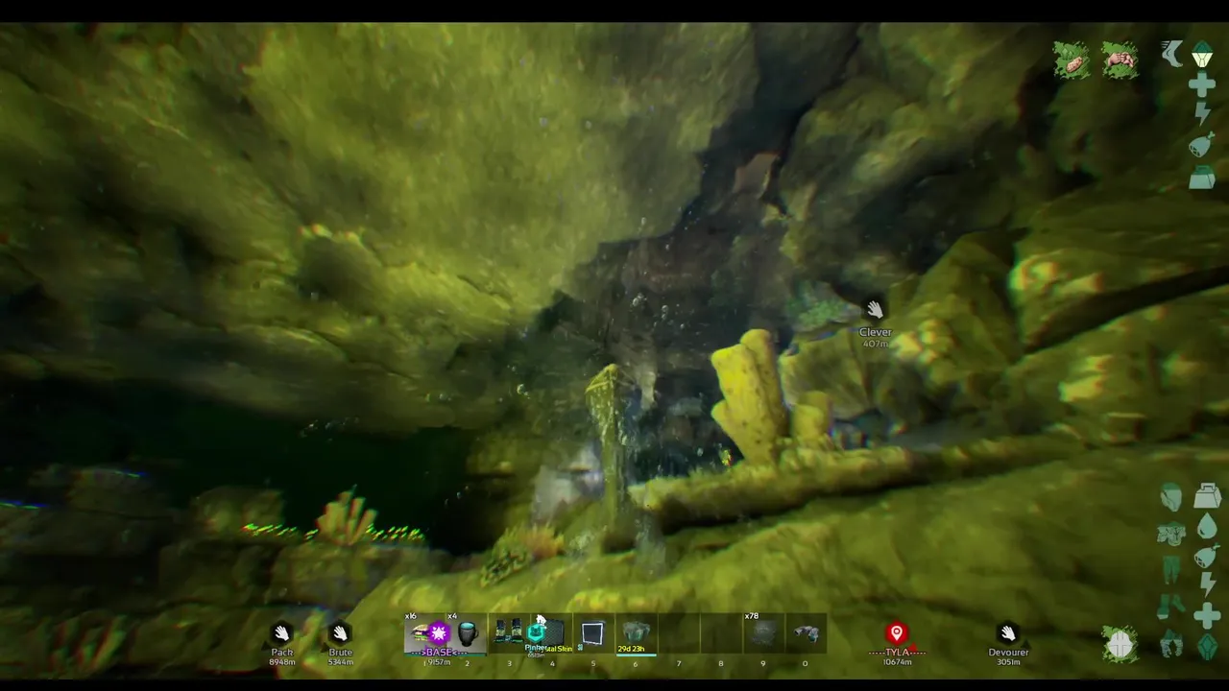Click the mount weight icon at top
The width and height of the screenshot is (1229, 691).
pyautogui.click(x=1202, y=177)
